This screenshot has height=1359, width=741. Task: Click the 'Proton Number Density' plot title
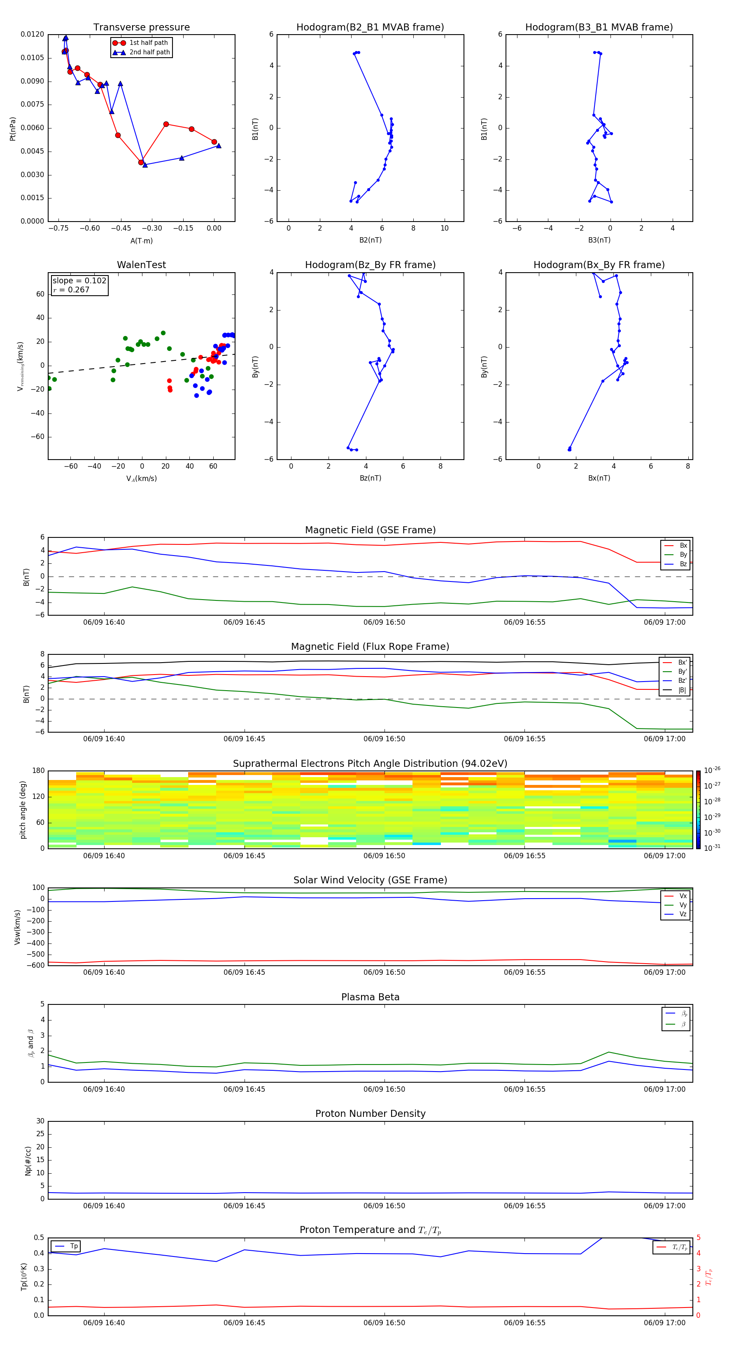click(x=370, y=1114)
